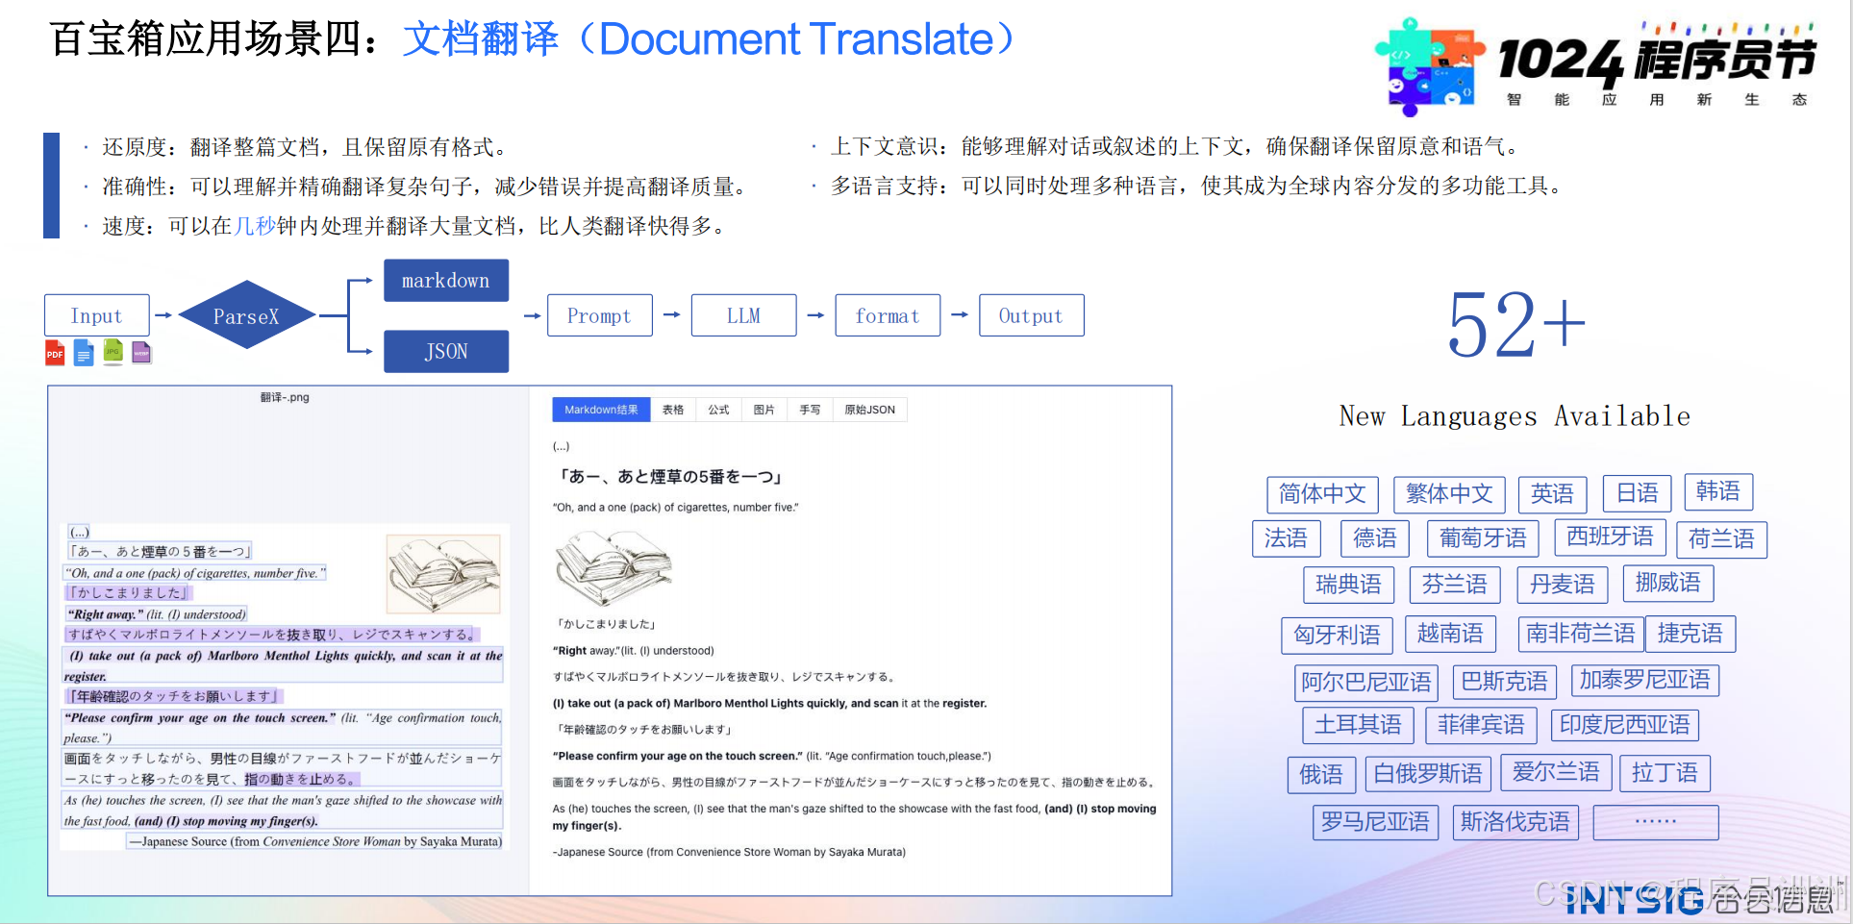Click the purple file icon under Input

click(141, 353)
